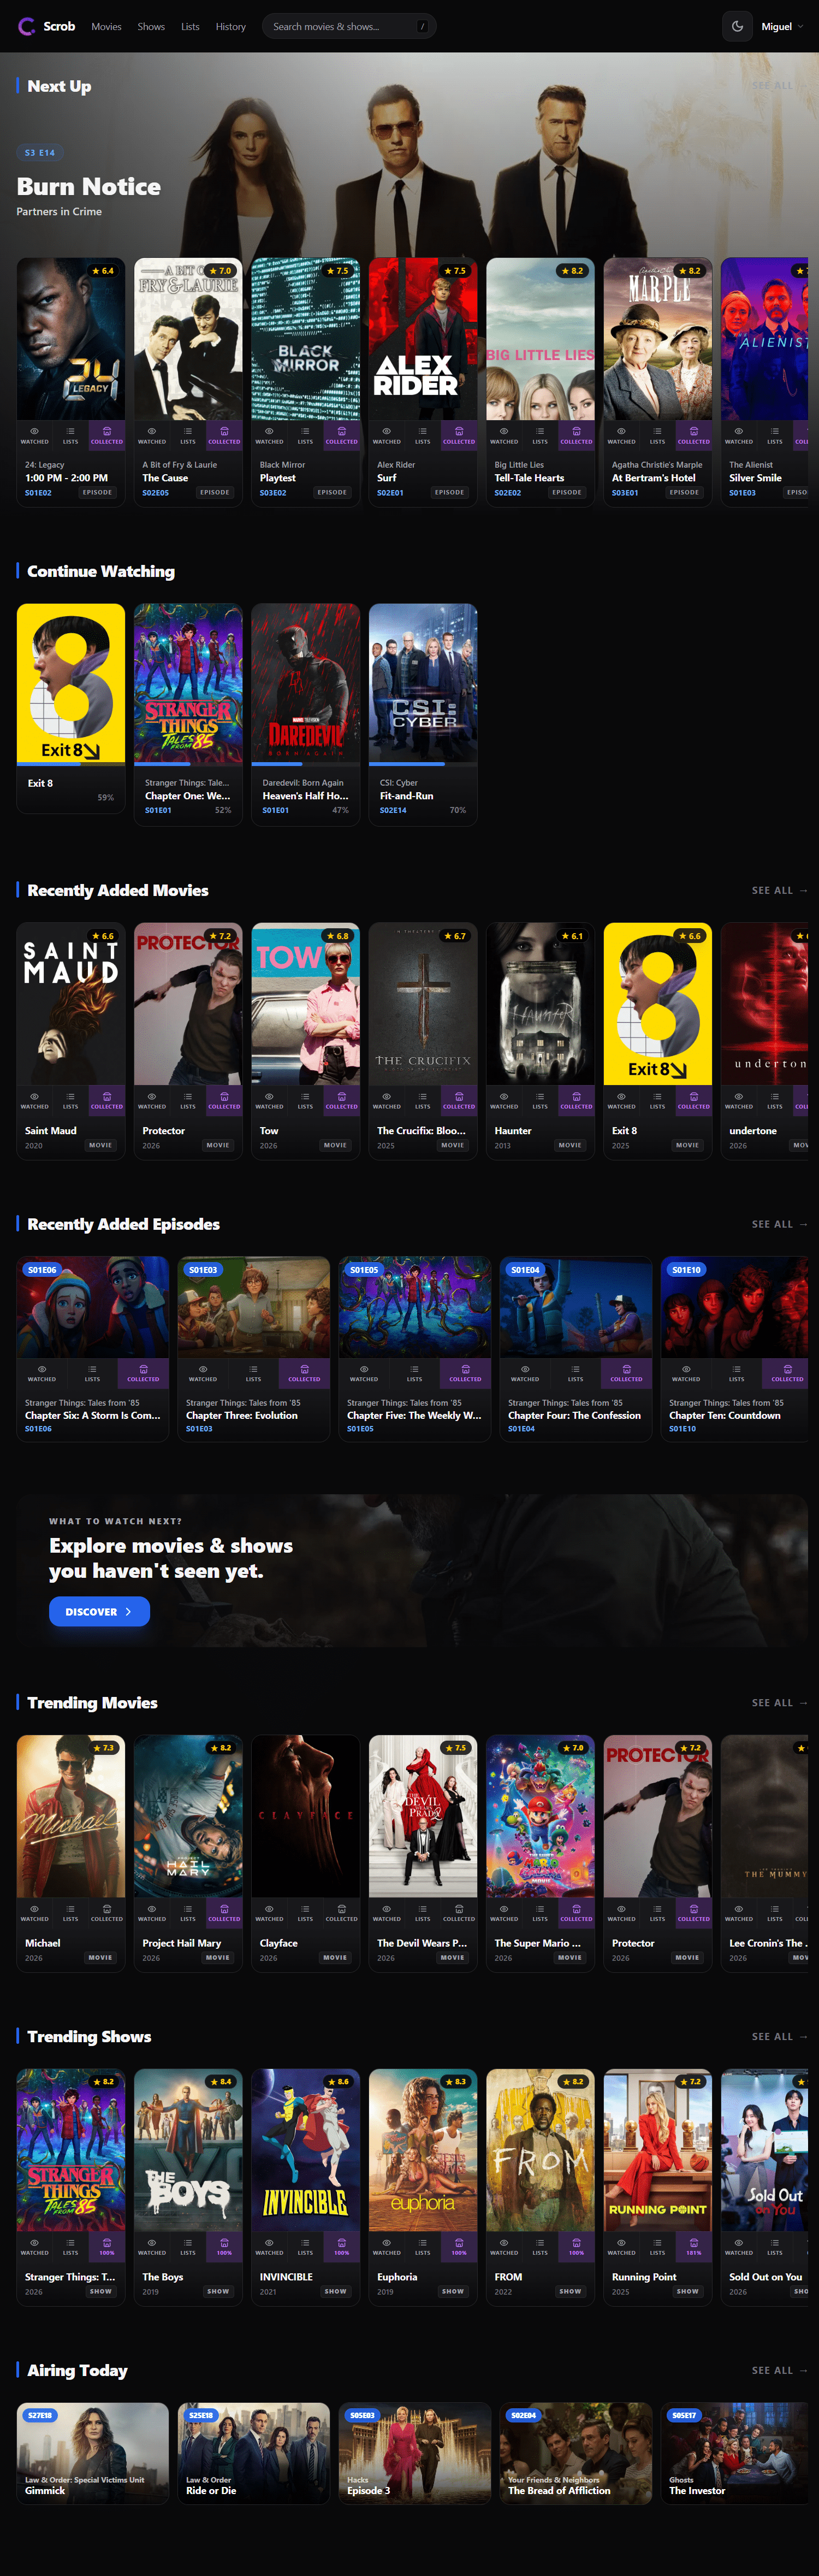The image size is (819, 2576).
Task: Click the Tell-Tale Hearts episode title
Action: coord(530,478)
